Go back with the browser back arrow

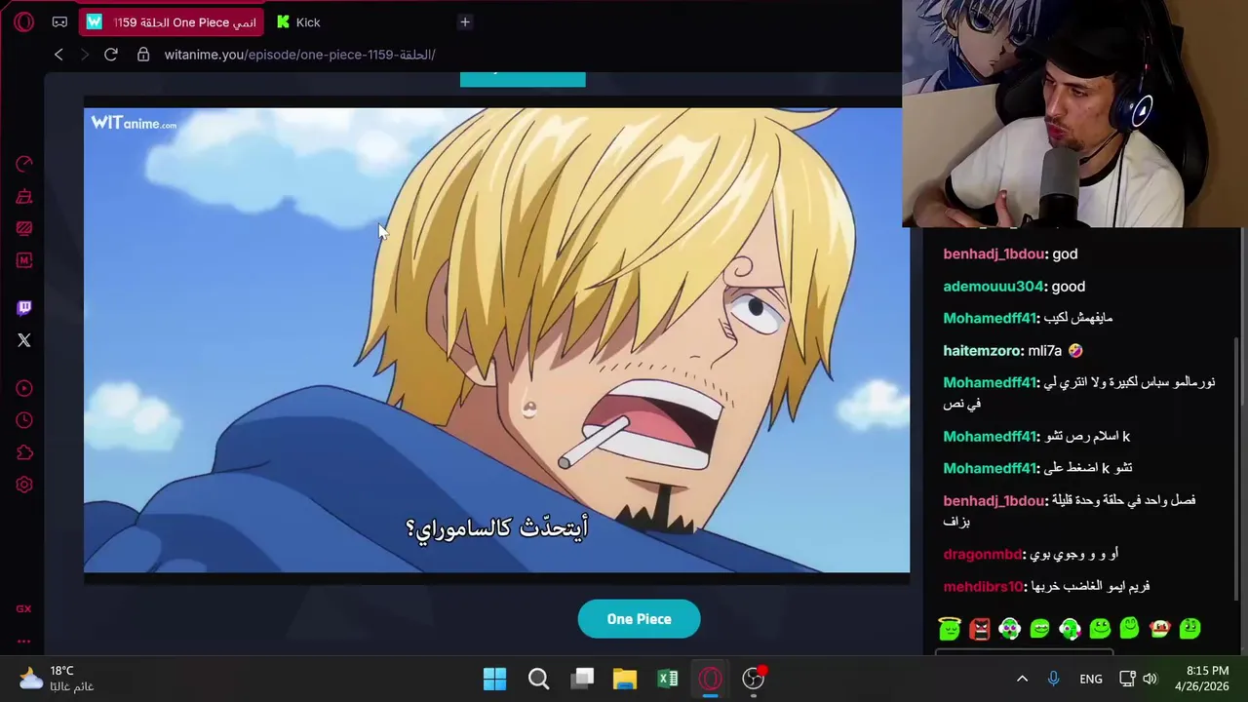pyautogui.click(x=58, y=55)
